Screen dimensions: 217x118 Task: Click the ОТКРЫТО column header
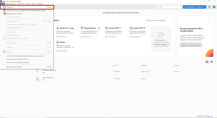tap(144, 65)
